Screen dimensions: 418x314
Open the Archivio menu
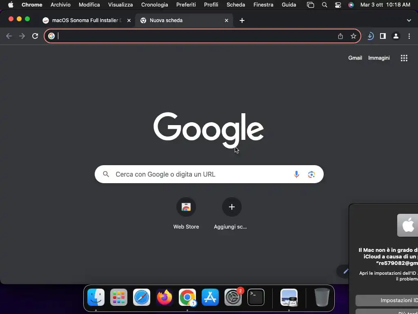click(60, 5)
